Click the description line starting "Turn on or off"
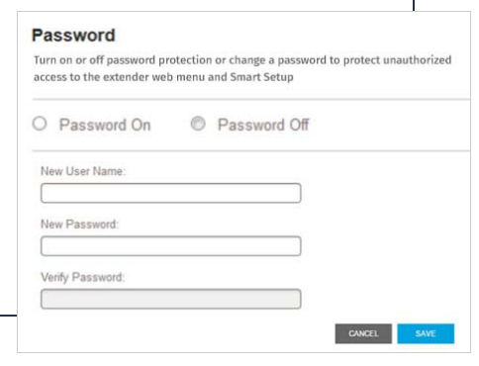 pos(242,60)
